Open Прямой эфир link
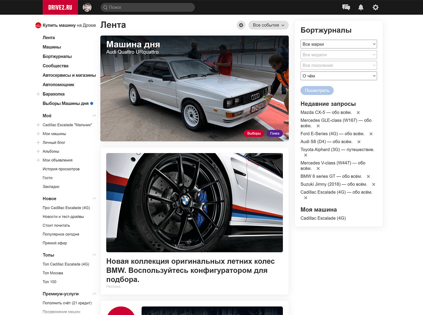423x315 pixels. (x=55, y=243)
